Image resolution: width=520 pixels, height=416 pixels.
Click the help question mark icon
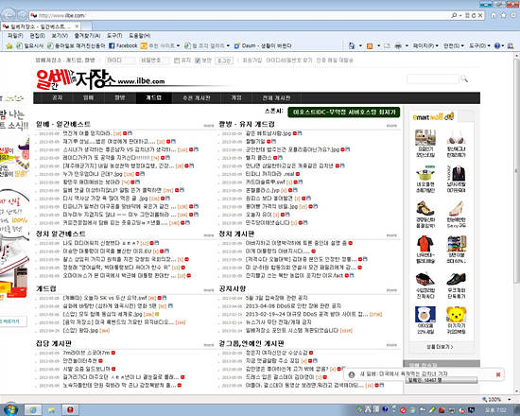(497, 45)
